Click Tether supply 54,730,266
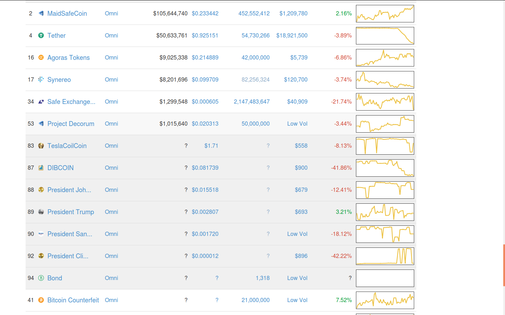The height and width of the screenshot is (315, 505). click(256, 35)
